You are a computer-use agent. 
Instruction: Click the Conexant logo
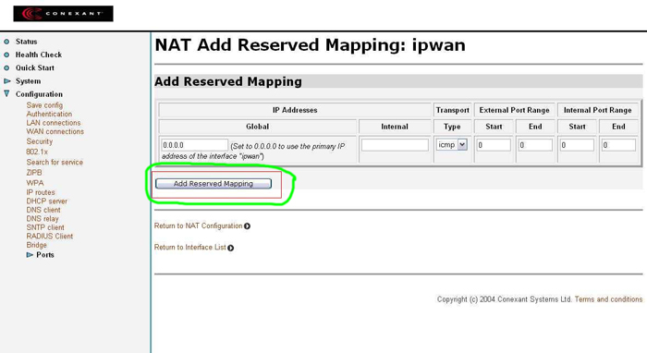(x=63, y=14)
